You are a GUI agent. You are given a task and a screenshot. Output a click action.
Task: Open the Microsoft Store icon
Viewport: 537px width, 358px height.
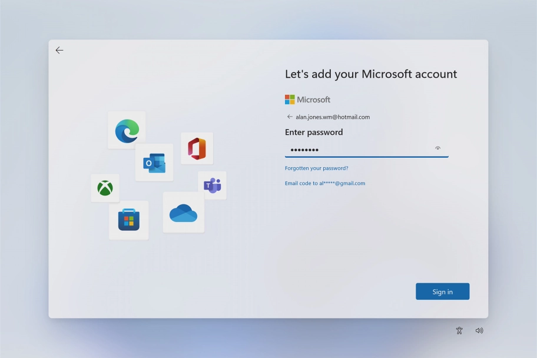pos(129,220)
